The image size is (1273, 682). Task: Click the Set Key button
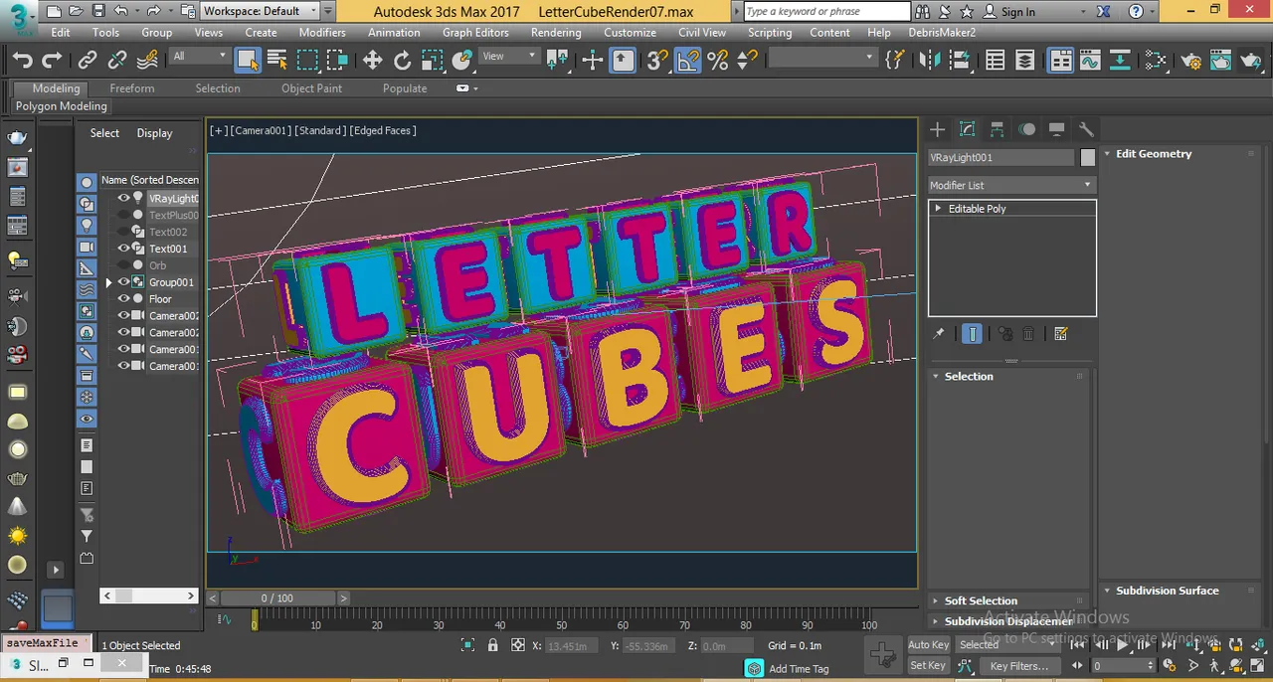(928, 665)
